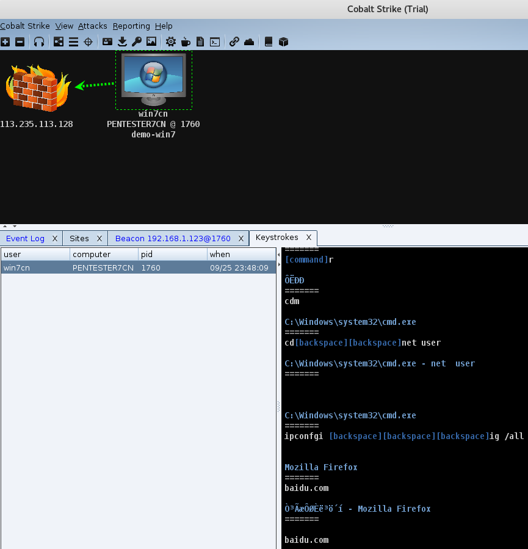Viewport: 528px width, 549px height.
Task: Open Keystrokes via the key icon
Action: coord(137,42)
